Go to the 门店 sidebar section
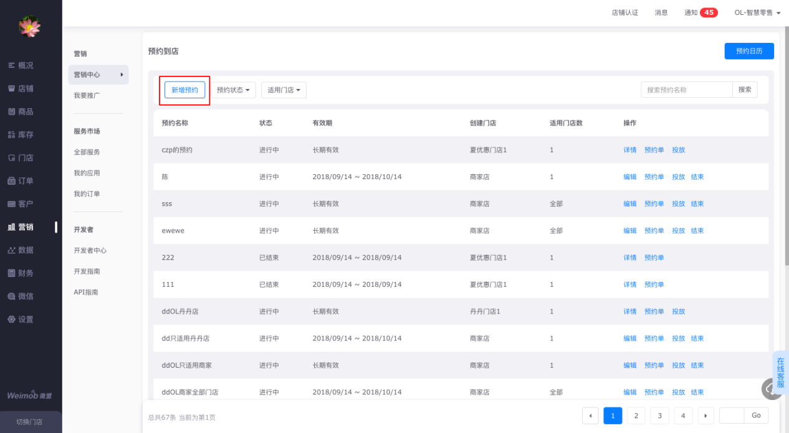 pos(21,157)
